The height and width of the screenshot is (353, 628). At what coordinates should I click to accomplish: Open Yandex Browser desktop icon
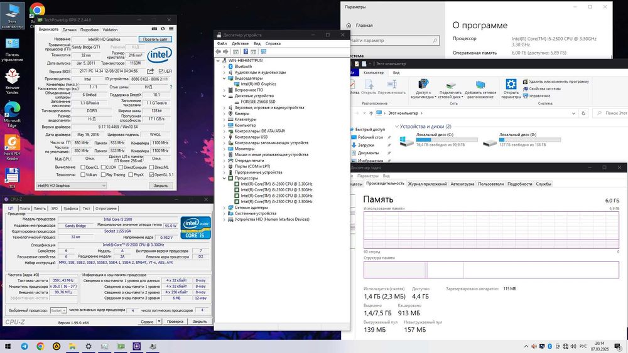click(12, 82)
